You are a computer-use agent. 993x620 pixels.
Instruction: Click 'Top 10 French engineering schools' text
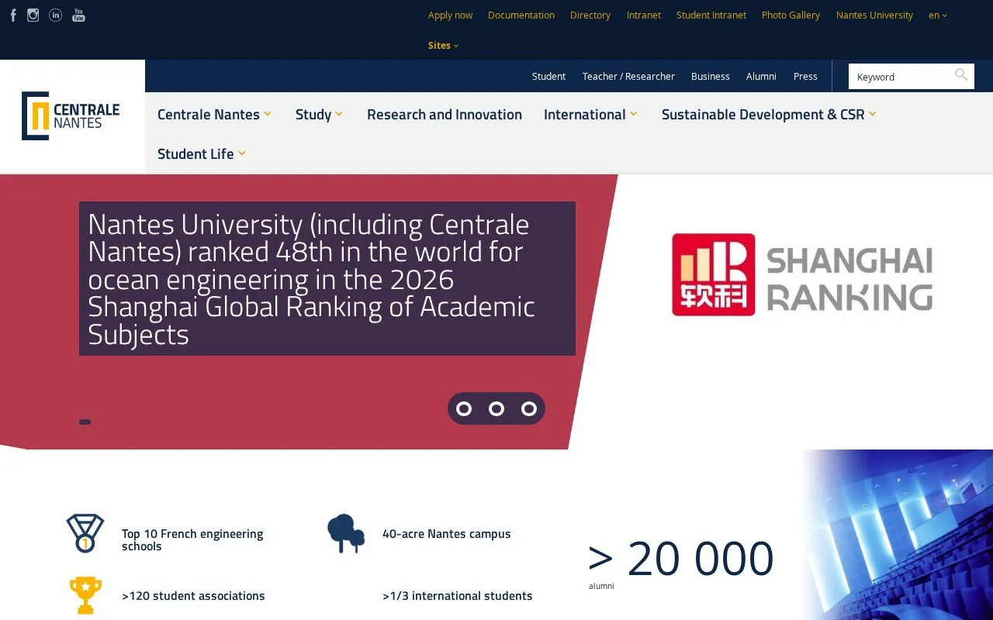click(192, 540)
